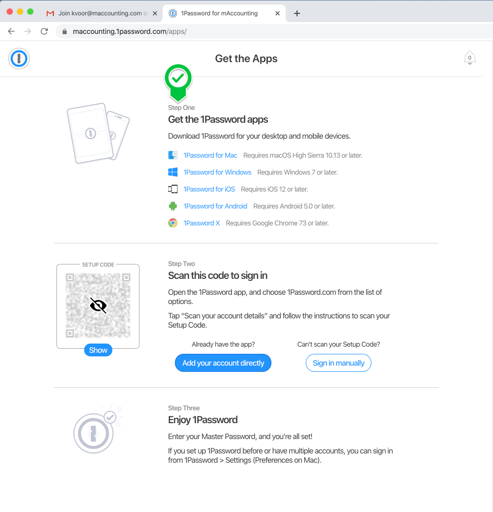Click the Gmail favicon on the first tab
Screen dimensions: 493x512
coord(50,13)
